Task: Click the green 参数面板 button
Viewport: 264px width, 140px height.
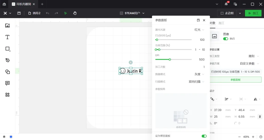Action: coord(236,80)
